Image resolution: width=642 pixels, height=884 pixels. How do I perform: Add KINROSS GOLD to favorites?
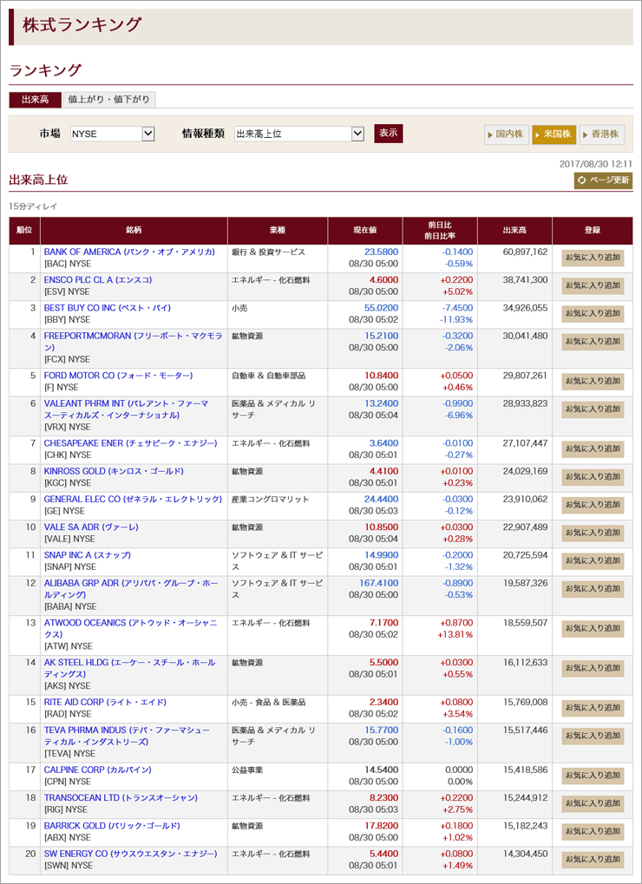tap(593, 477)
